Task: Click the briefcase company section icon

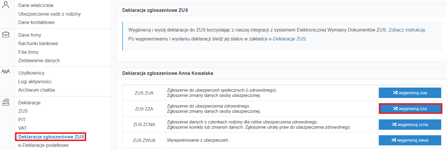Action: coord(6,35)
